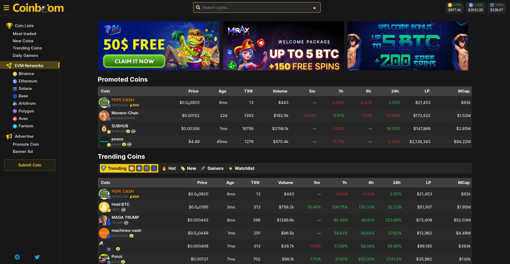Open the Daily Gainers link

[x=25, y=56]
